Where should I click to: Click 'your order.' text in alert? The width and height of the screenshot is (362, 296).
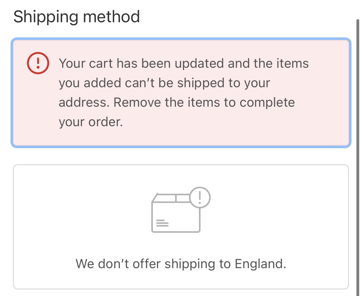point(91,122)
